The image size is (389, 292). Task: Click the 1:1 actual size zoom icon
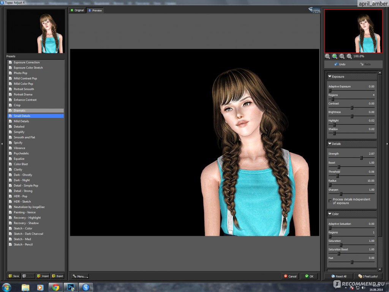pos(349,56)
